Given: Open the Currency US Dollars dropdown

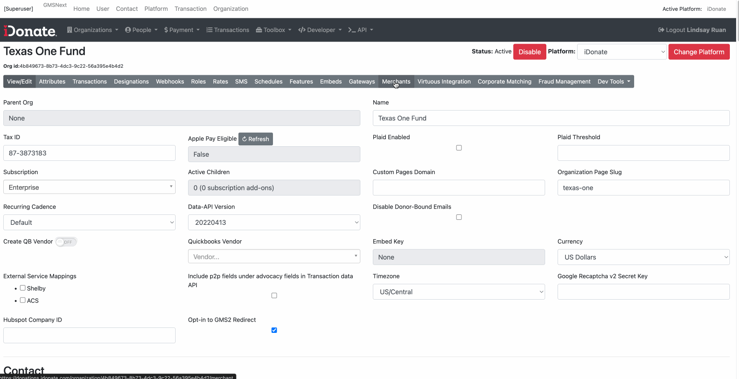Looking at the screenshot, I should click(644, 257).
